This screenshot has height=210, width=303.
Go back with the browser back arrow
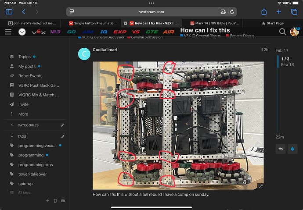pos(24,12)
